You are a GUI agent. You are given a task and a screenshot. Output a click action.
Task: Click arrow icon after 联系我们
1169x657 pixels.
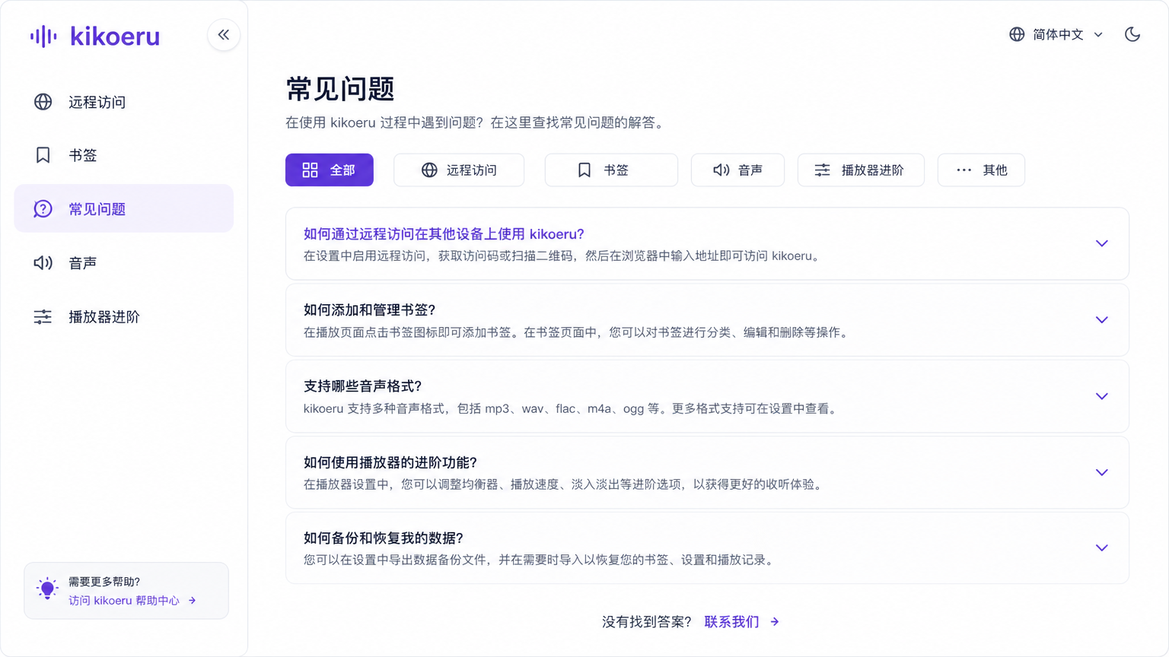pyautogui.click(x=775, y=622)
